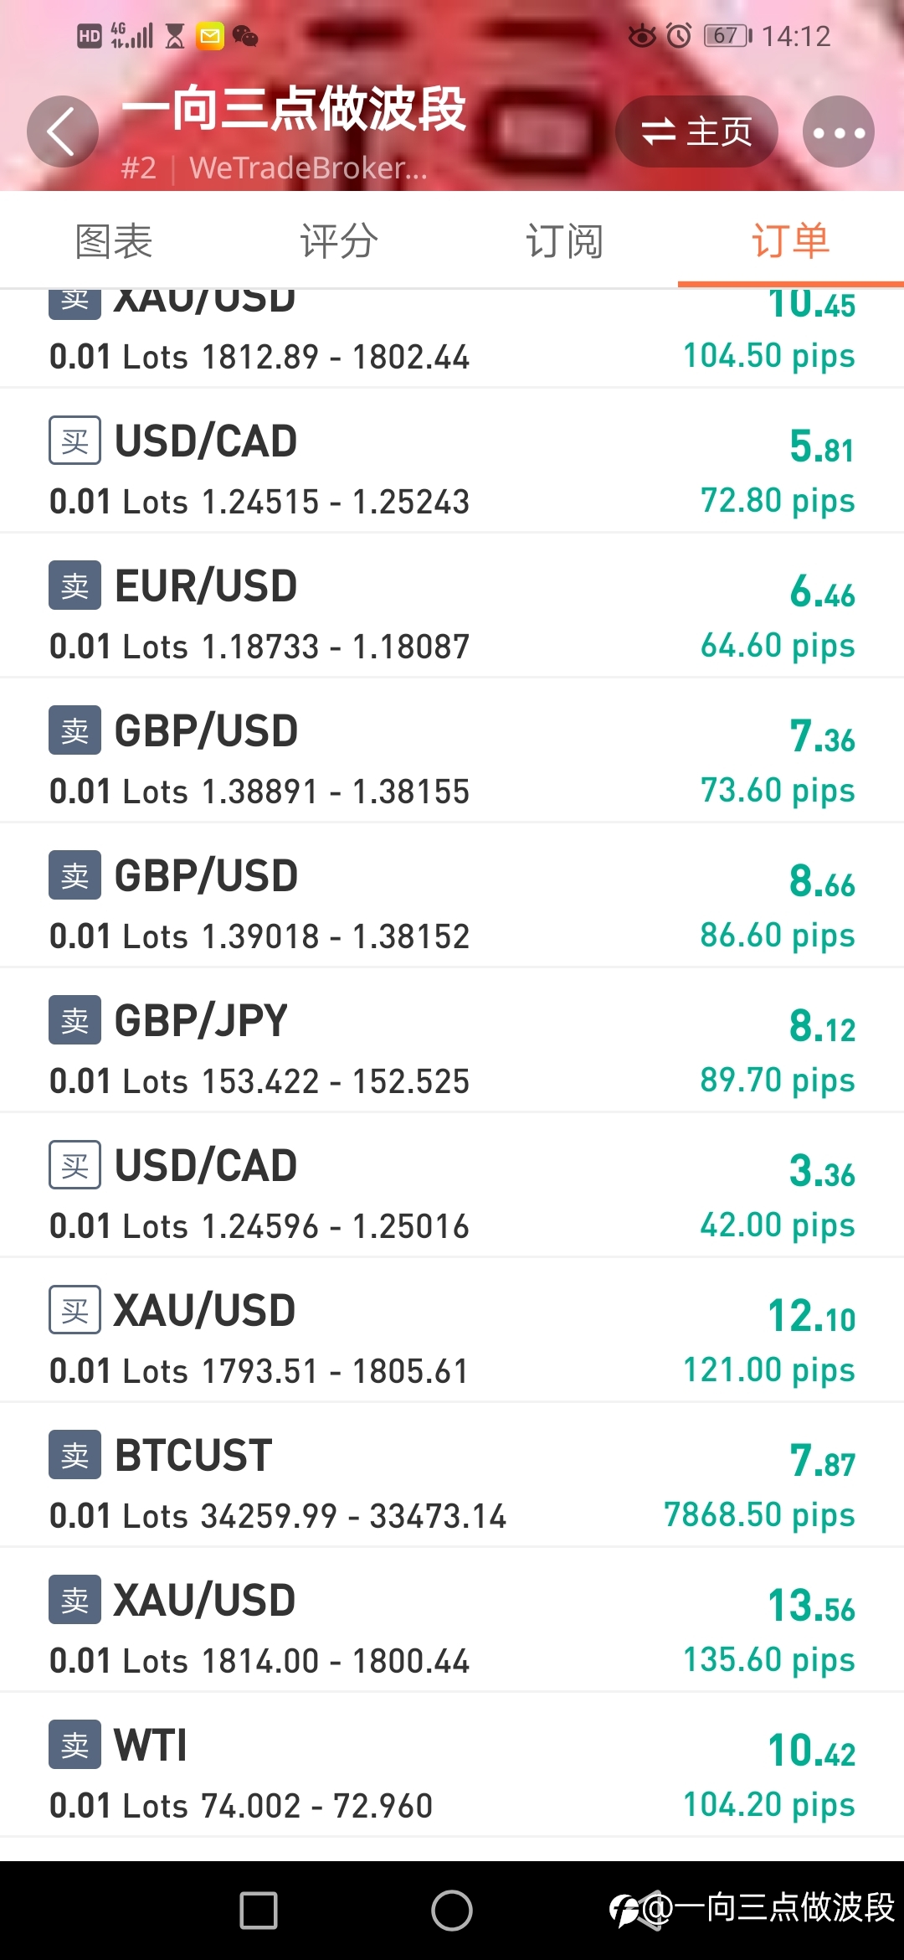The height and width of the screenshot is (1960, 904).
Task: Switch to the 图表 tab
Action: pyautogui.click(x=114, y=241)
